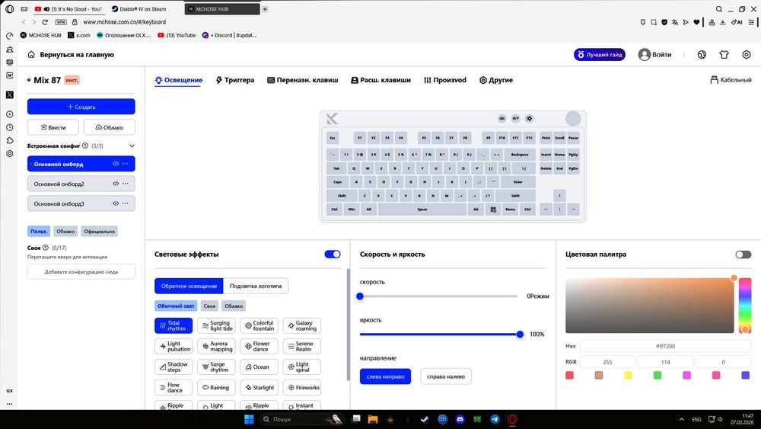Click the user avatar icon next to Войти
The width and height of the screenshot is (761, 429).
(x=644, y=54)
